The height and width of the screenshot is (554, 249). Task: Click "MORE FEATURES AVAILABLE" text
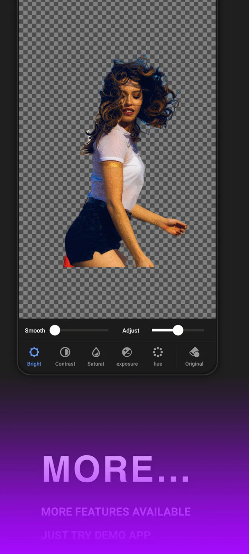click(x=116, y=512)
